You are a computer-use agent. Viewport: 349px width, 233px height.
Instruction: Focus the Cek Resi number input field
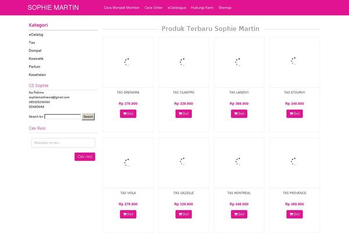pos(63,143)
